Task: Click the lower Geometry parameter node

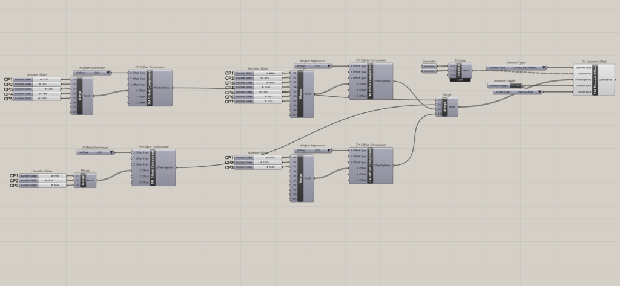Action: pos(429,71)
